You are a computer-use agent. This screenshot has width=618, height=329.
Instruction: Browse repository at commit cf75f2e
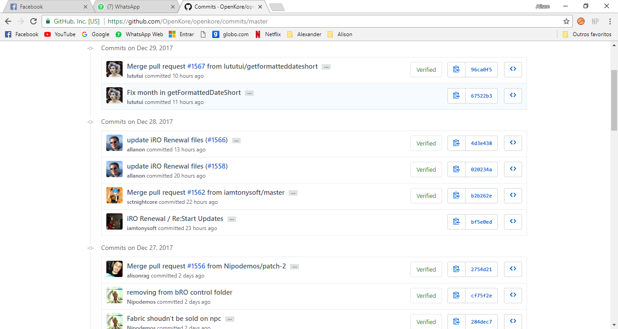(x=513, y=296)
